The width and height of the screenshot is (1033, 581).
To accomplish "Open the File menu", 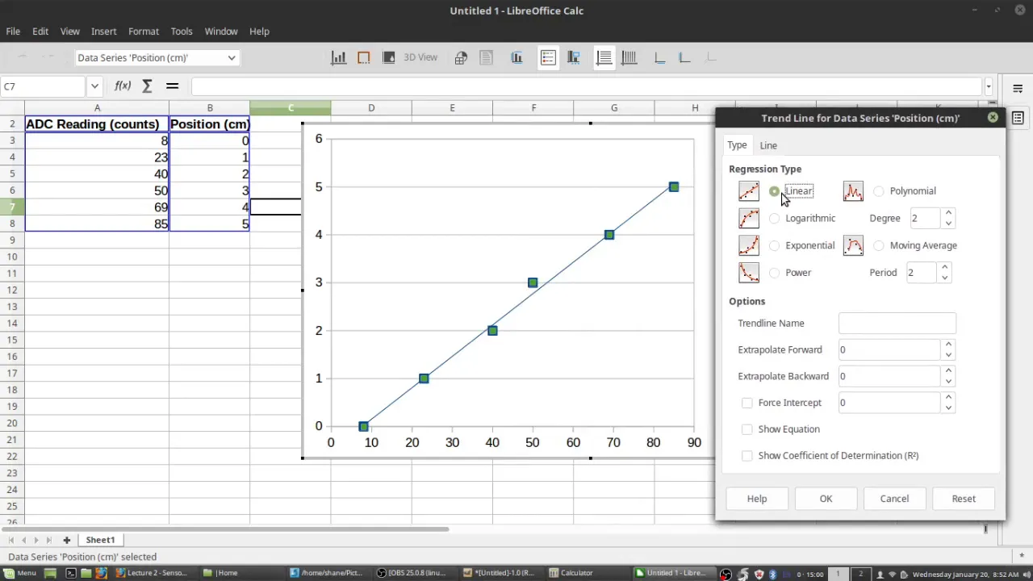I will tap(13, 31).
